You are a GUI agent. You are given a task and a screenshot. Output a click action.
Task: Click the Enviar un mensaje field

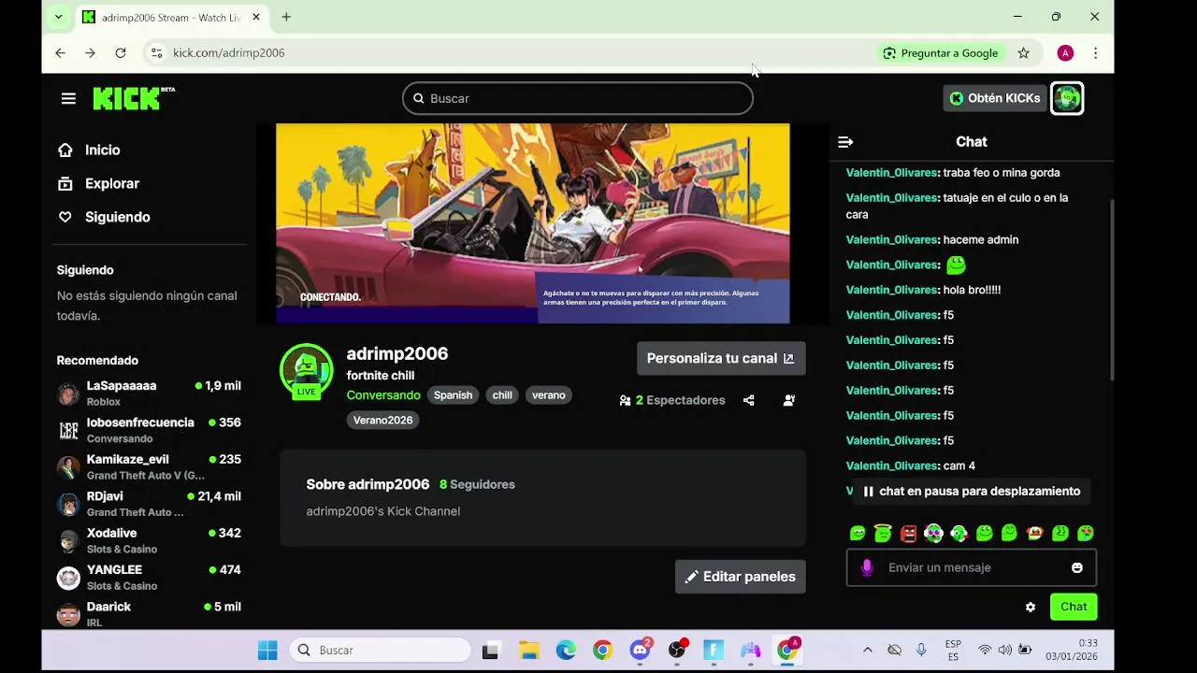coord(972,567)
